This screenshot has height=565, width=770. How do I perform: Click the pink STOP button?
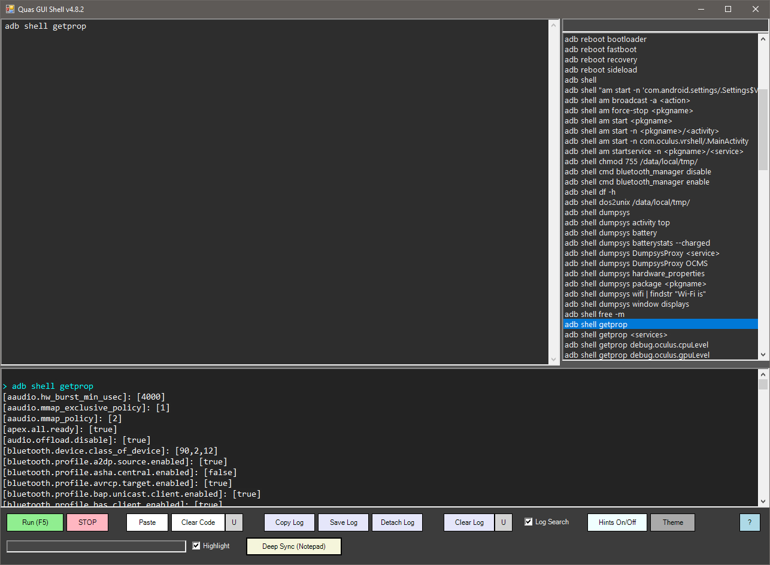click(x=87, y=522)
